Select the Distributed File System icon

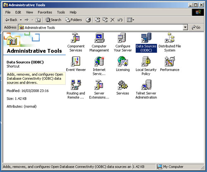[x=169, y=38]
